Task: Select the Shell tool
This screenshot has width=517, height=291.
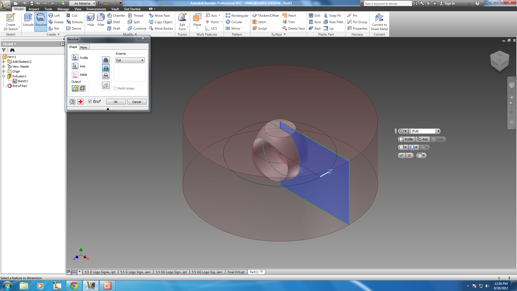Action: pyautogui.click(x=114, y=22)
